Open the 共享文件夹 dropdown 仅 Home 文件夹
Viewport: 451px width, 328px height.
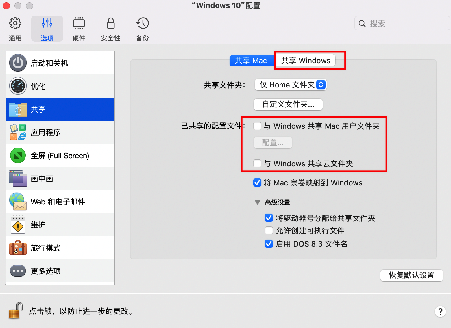point(291,85)
